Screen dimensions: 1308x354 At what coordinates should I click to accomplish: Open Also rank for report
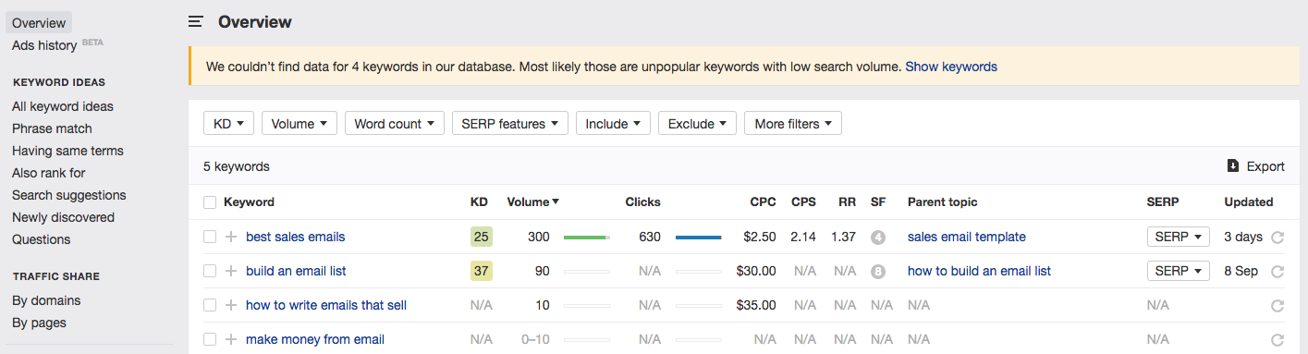pyautogui.click(x=49, y=173)
